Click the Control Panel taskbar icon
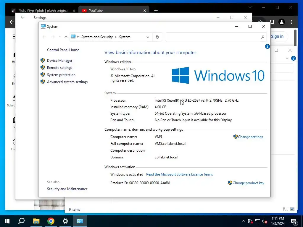303x227 pixels. 80,221
